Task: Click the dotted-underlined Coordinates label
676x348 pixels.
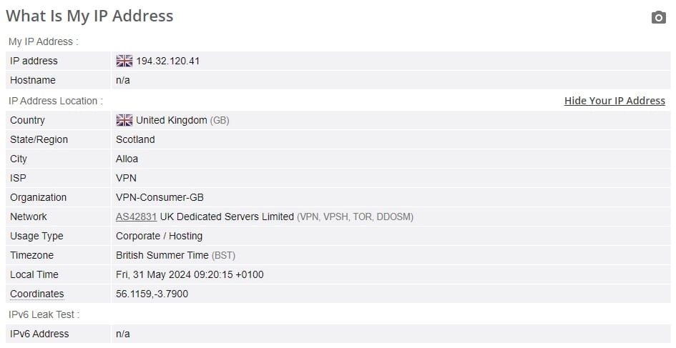Action: (x=37, y=294)
